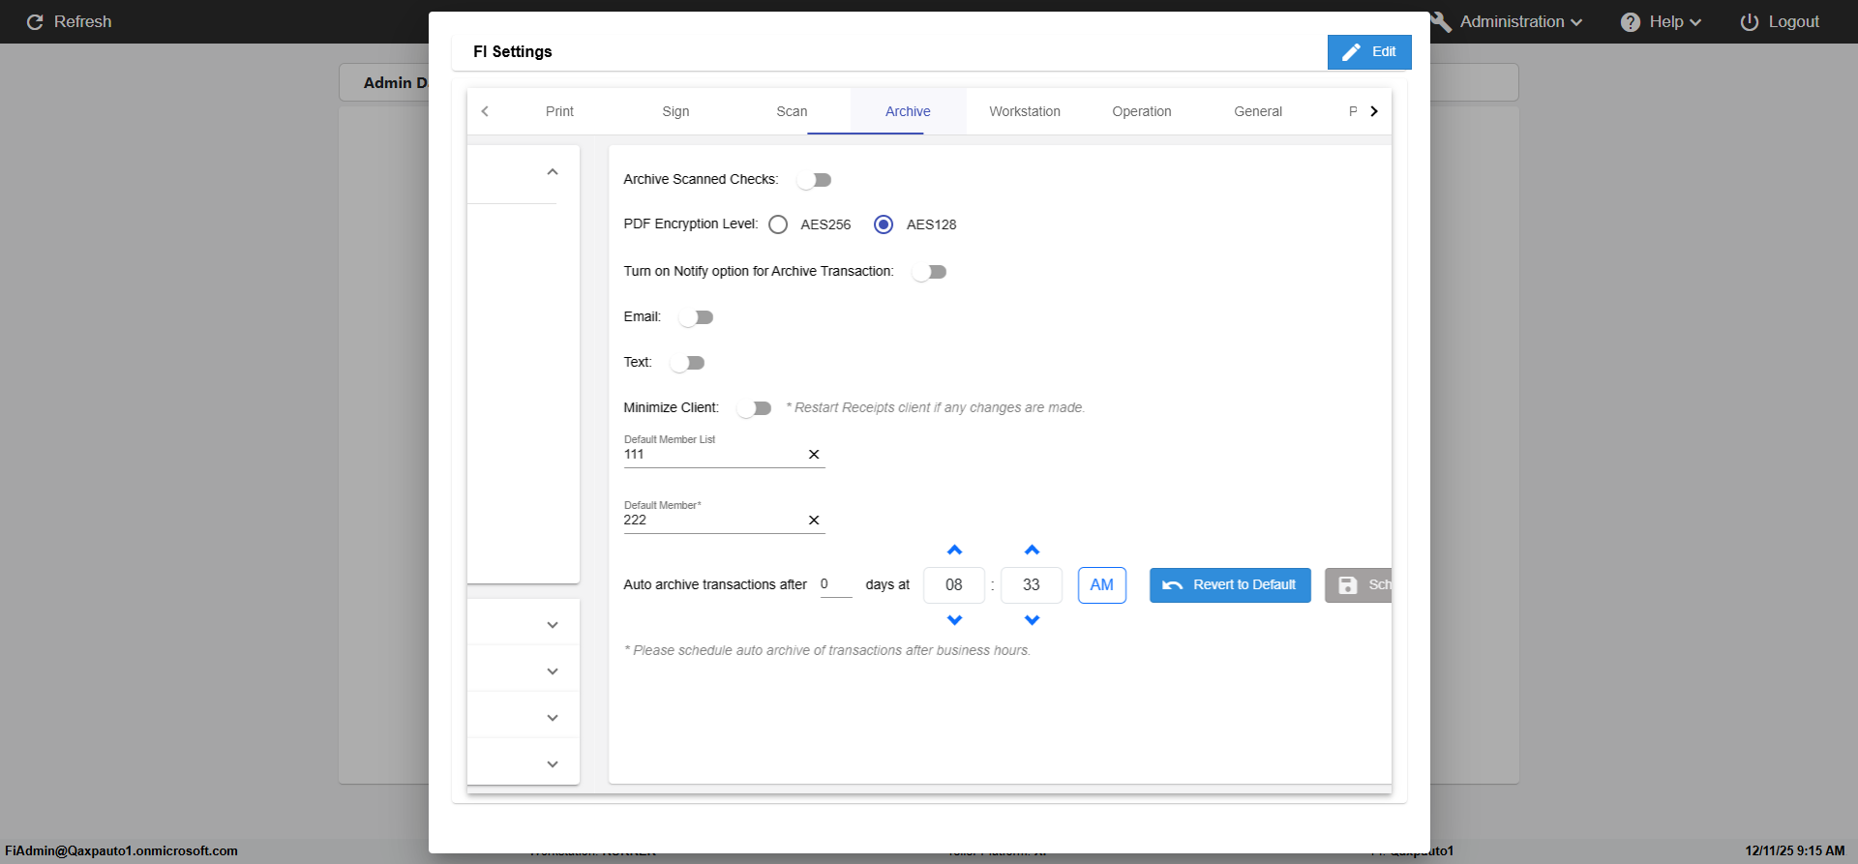Select AES256 encryption level
This screenshot has width=1858, height=864.
pyautogui.click(x=778, y=224)
